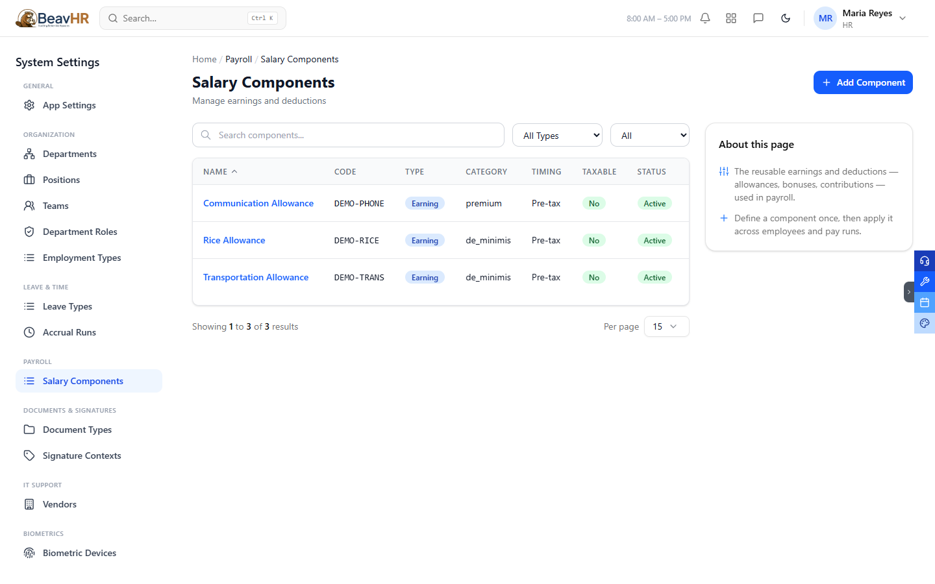935x584 pixels.
Task: Open Accrual Runs in sidebar
Action: (x=89, y=332)
